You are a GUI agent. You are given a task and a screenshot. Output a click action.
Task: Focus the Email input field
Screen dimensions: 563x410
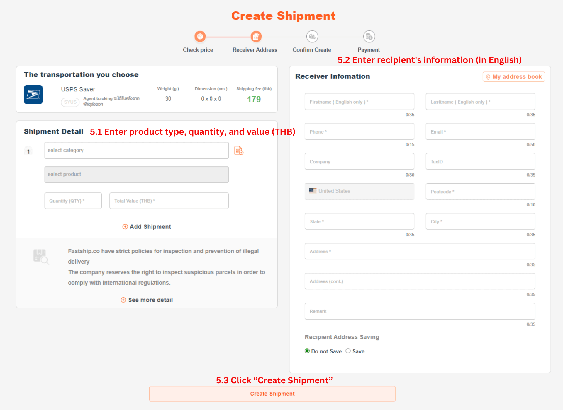[x=480, y=131]
